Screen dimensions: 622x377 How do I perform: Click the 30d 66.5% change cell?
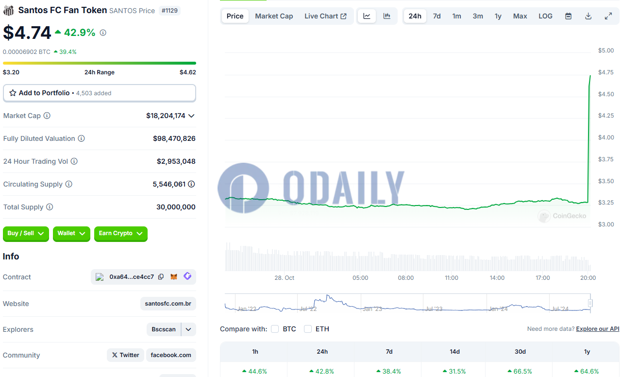(x=521, y=371)
